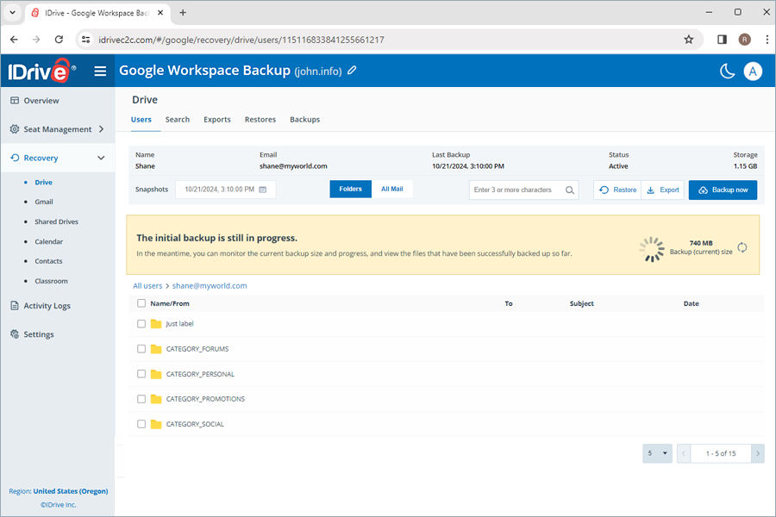
Task: Click the shane@myworld.com breadcrumb link
Action: 210,285
